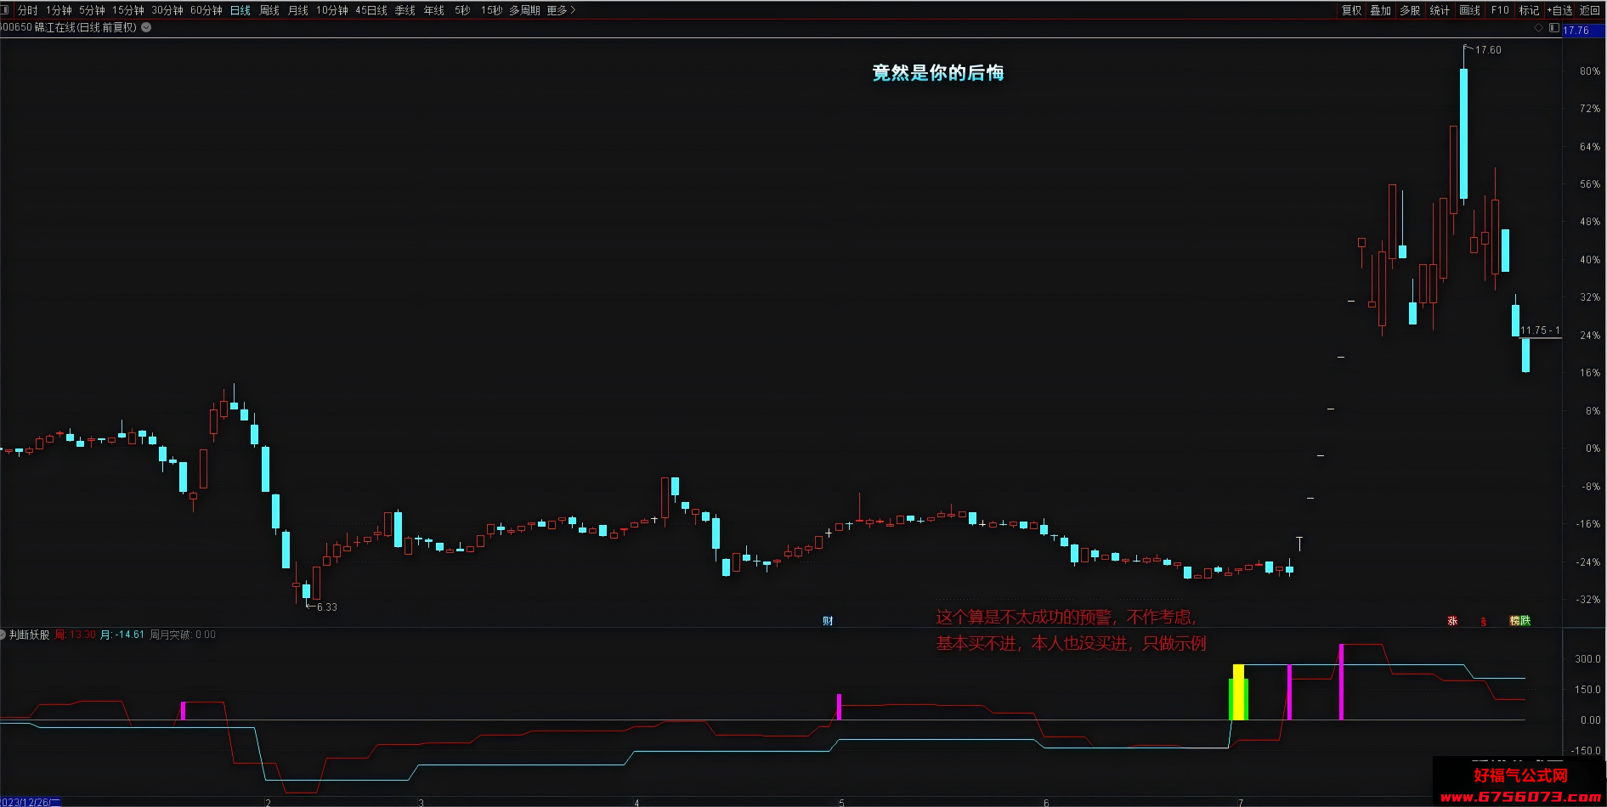
Task: Toggle the side panel icon beside 17.76
Action: [x=1553, y=28]
